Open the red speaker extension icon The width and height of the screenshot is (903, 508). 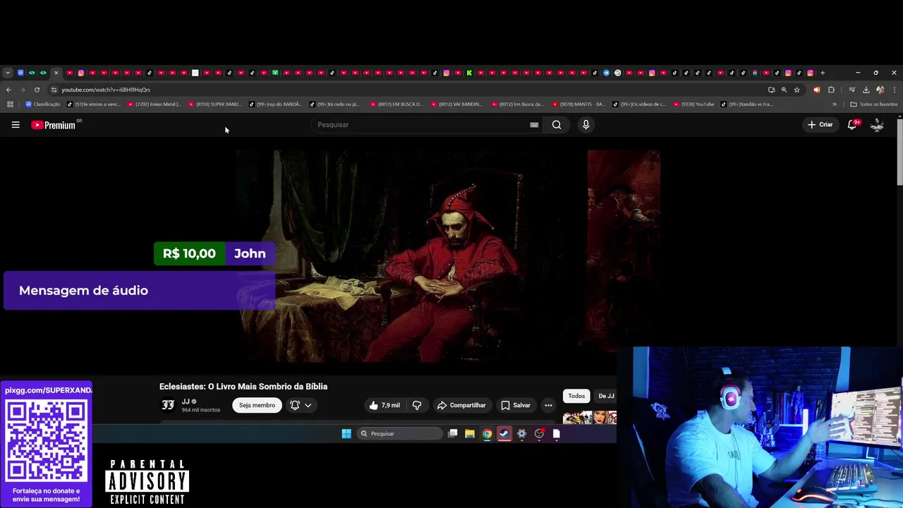[x=816, y=90]
